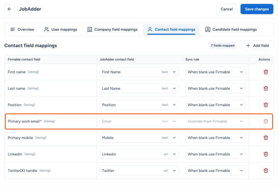The height and width of the screenshot is (187, 278).
Task: Open the Linkedin url field dropdown
Action: click(139, 154)
